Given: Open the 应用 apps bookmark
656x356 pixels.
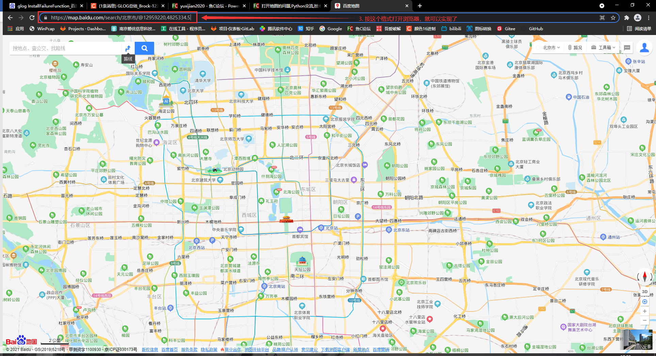Looking at the screenshot, I should coord(16,29).
